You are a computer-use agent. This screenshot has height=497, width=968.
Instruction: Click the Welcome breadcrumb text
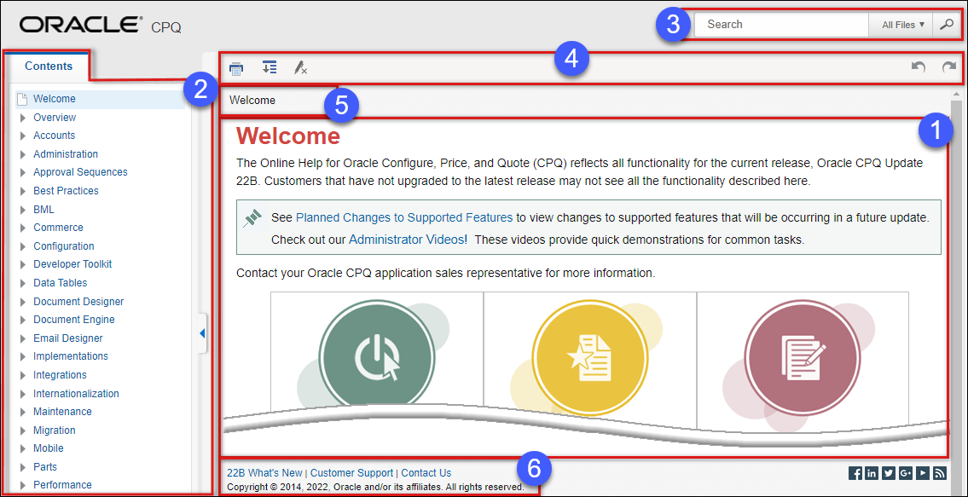(252, 100)
